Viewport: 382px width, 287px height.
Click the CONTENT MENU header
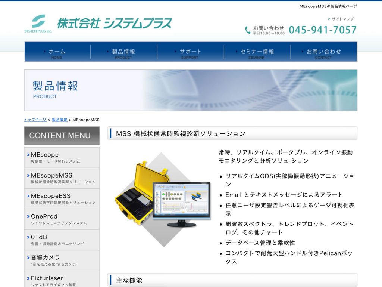click(62, 135)
